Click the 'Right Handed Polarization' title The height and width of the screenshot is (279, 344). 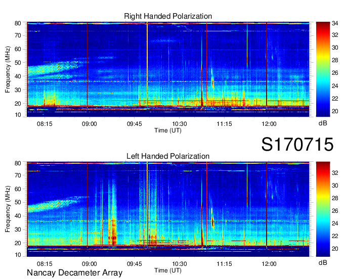pos(168,16)
